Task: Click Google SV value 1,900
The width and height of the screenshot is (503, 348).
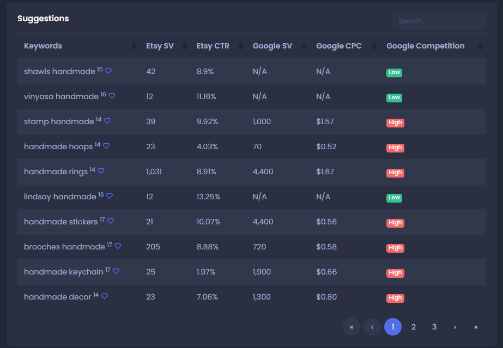Action: pos(262,272)
